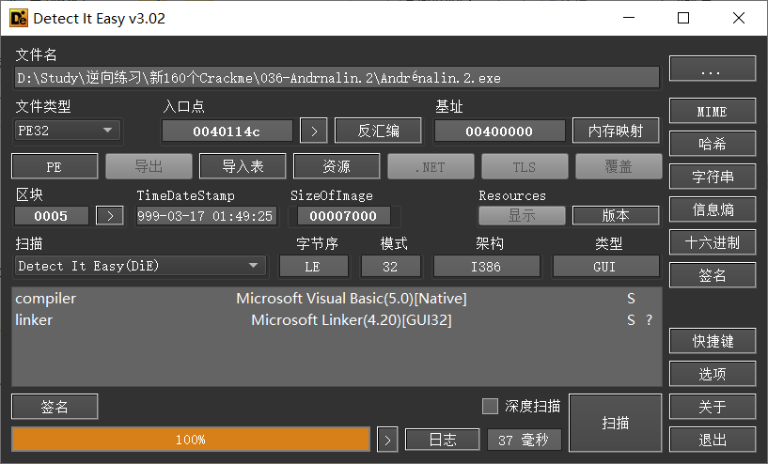Screen dimensions: 768x464
Task: Open the 反汇编 disassembler
Action: [x=378, y=131]
